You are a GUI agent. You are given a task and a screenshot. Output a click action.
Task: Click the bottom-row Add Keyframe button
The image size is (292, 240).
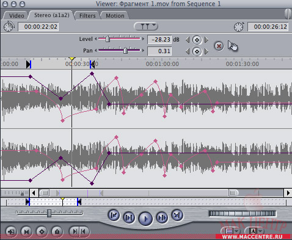(42, 231)
